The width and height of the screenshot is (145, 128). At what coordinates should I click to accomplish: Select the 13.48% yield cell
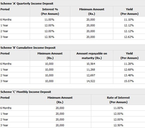coord(129,75)
